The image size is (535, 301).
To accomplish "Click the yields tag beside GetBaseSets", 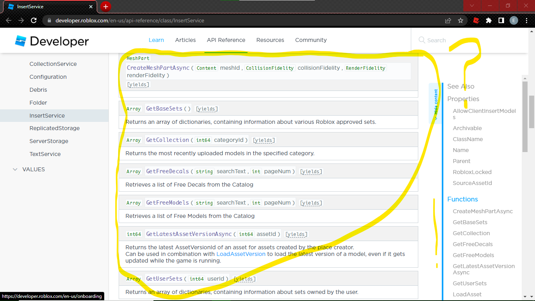I will [207, 109].
